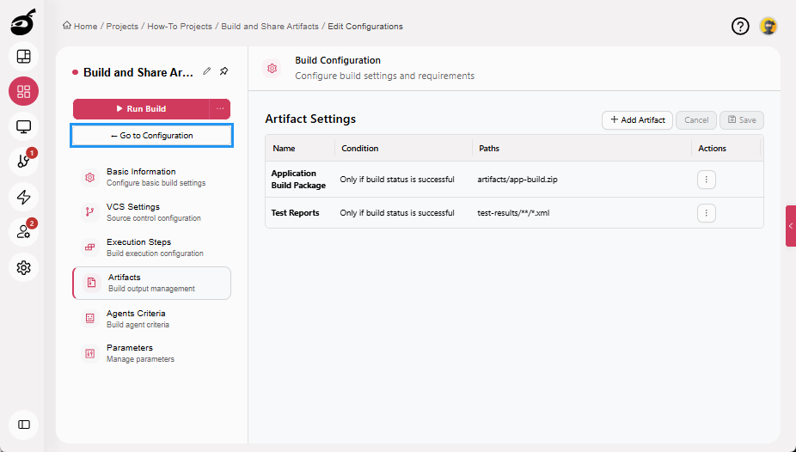This screenshot has height=452, width=796.
Task: Go to Build and Share Artifacts breadcrumb
Action: (270, 27)
